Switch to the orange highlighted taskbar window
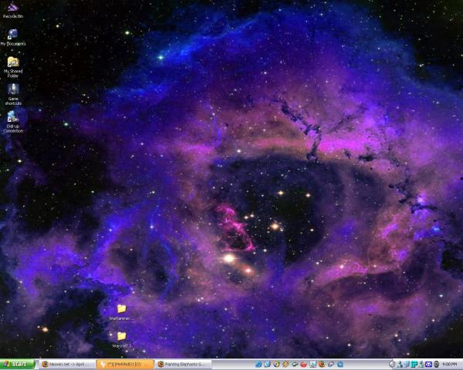Viewport: 463px width, 370px height. [126, 365]
